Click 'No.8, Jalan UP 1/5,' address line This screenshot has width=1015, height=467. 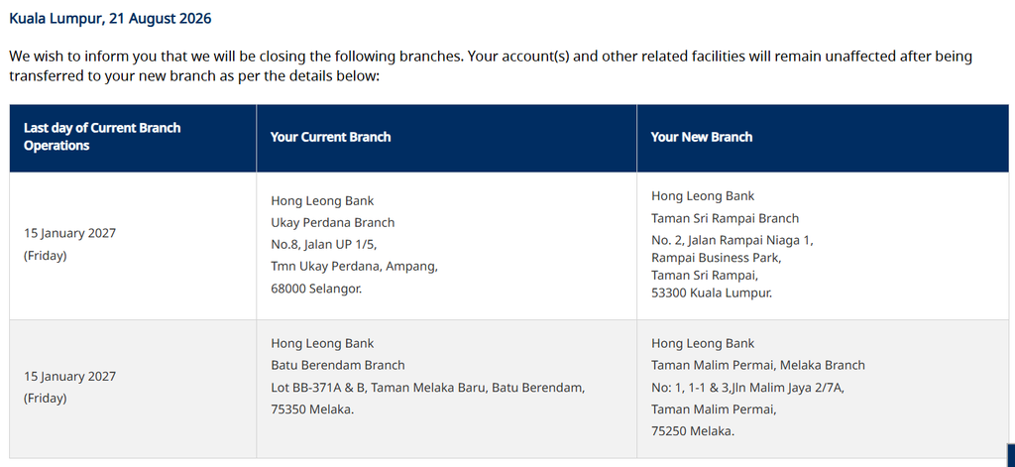[324, 245]
